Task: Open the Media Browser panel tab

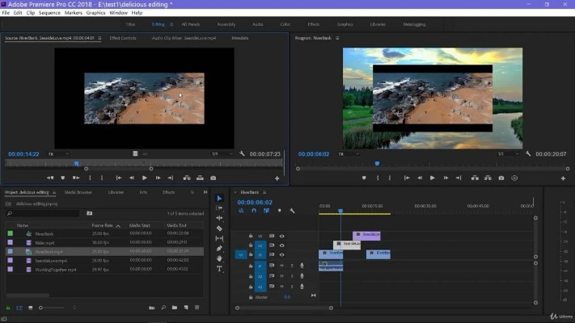Action: [78, 192]
